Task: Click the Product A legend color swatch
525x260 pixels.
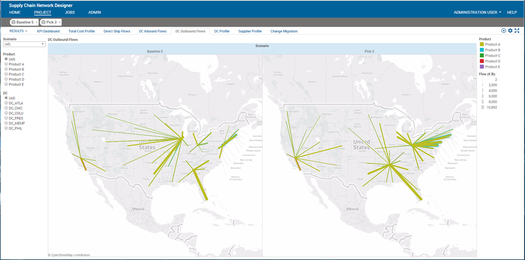Action: pos(481,44)
